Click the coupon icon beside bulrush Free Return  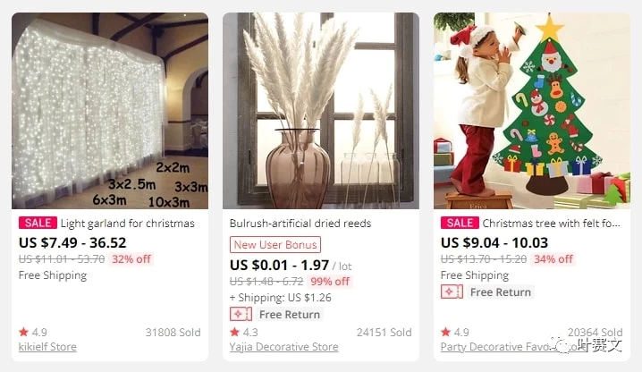pos(241,314)
